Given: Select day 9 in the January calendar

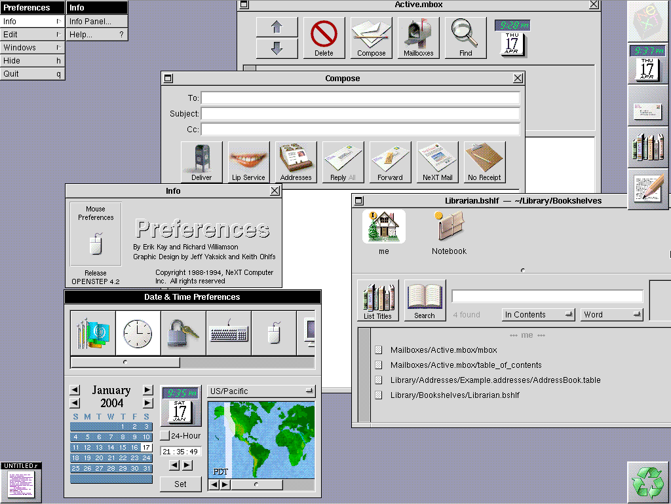Looking at the screenshot, I should pos(134,437).
